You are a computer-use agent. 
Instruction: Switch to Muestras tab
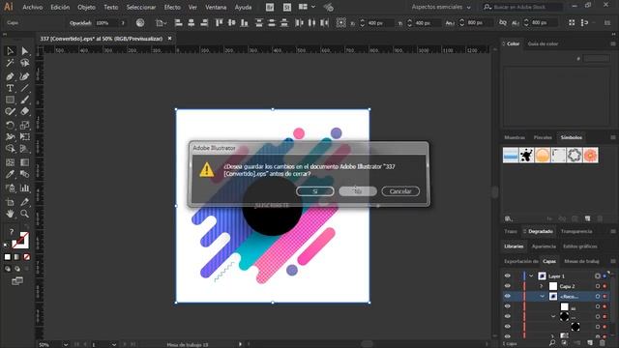tap(515, 137)
